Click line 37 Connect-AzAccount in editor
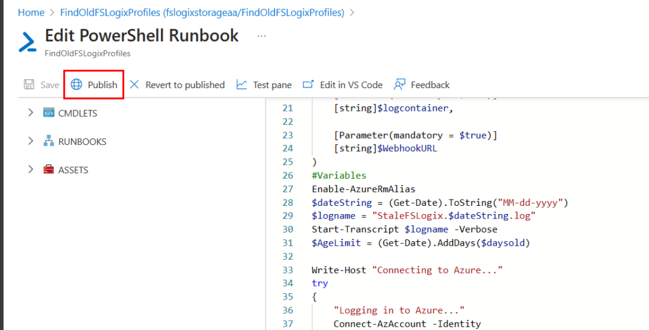Screen dimensions: 649x330 tap(407, 324)
